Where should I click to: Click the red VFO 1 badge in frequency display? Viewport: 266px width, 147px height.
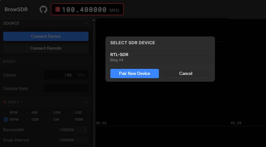coord(58,9)
